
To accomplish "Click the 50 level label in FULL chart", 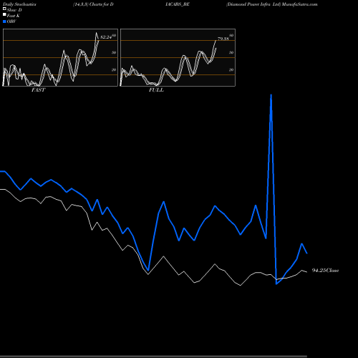I will point(231,52).
